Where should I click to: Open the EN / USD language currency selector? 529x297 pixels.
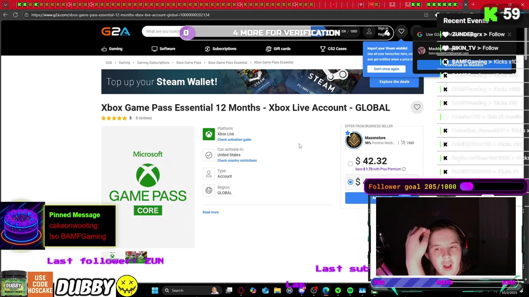[349, 31]
